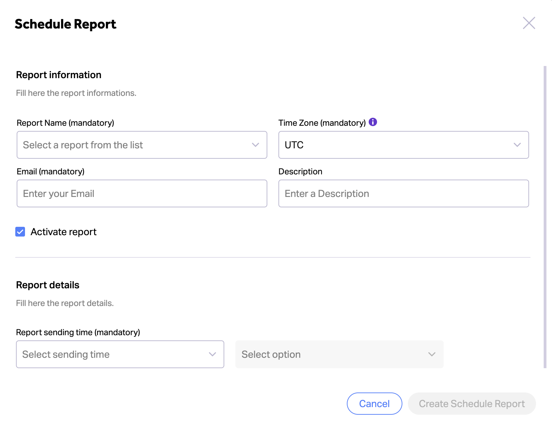Click the Report information heading
Image resolution: width=552 pixels, height=430 pixels.
pyautogui.click(x=59, y=75)
